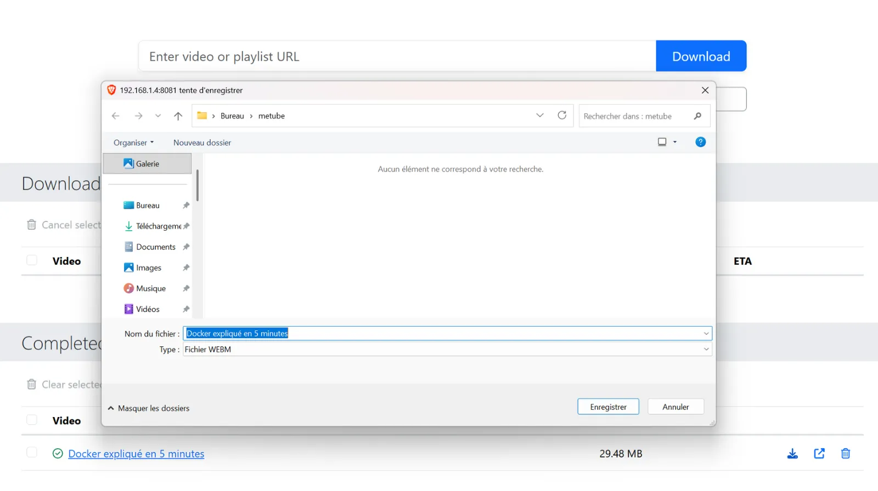Tick the checkbox beside Docker expliqué video
Image resolution: width=878 pixels, height=491 pixels.
32,453
